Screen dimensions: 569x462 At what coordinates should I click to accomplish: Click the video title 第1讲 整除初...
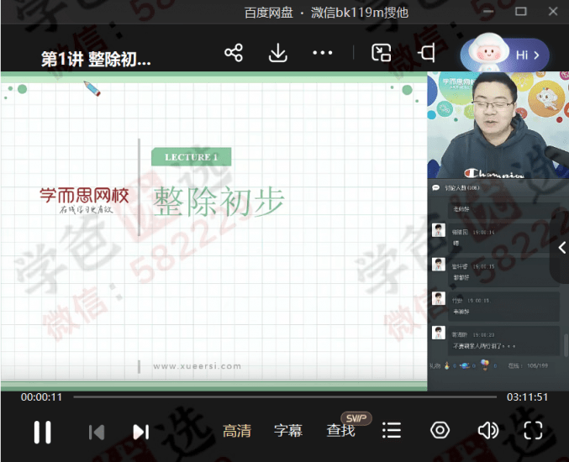(96, 59)
